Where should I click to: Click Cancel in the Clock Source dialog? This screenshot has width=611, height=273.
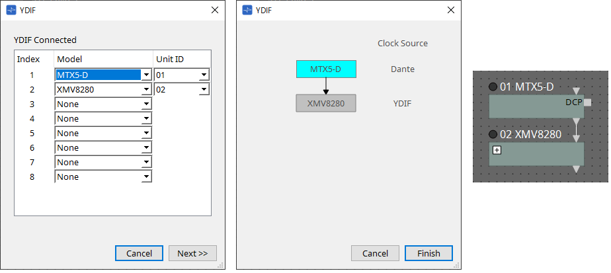[375, 253]
